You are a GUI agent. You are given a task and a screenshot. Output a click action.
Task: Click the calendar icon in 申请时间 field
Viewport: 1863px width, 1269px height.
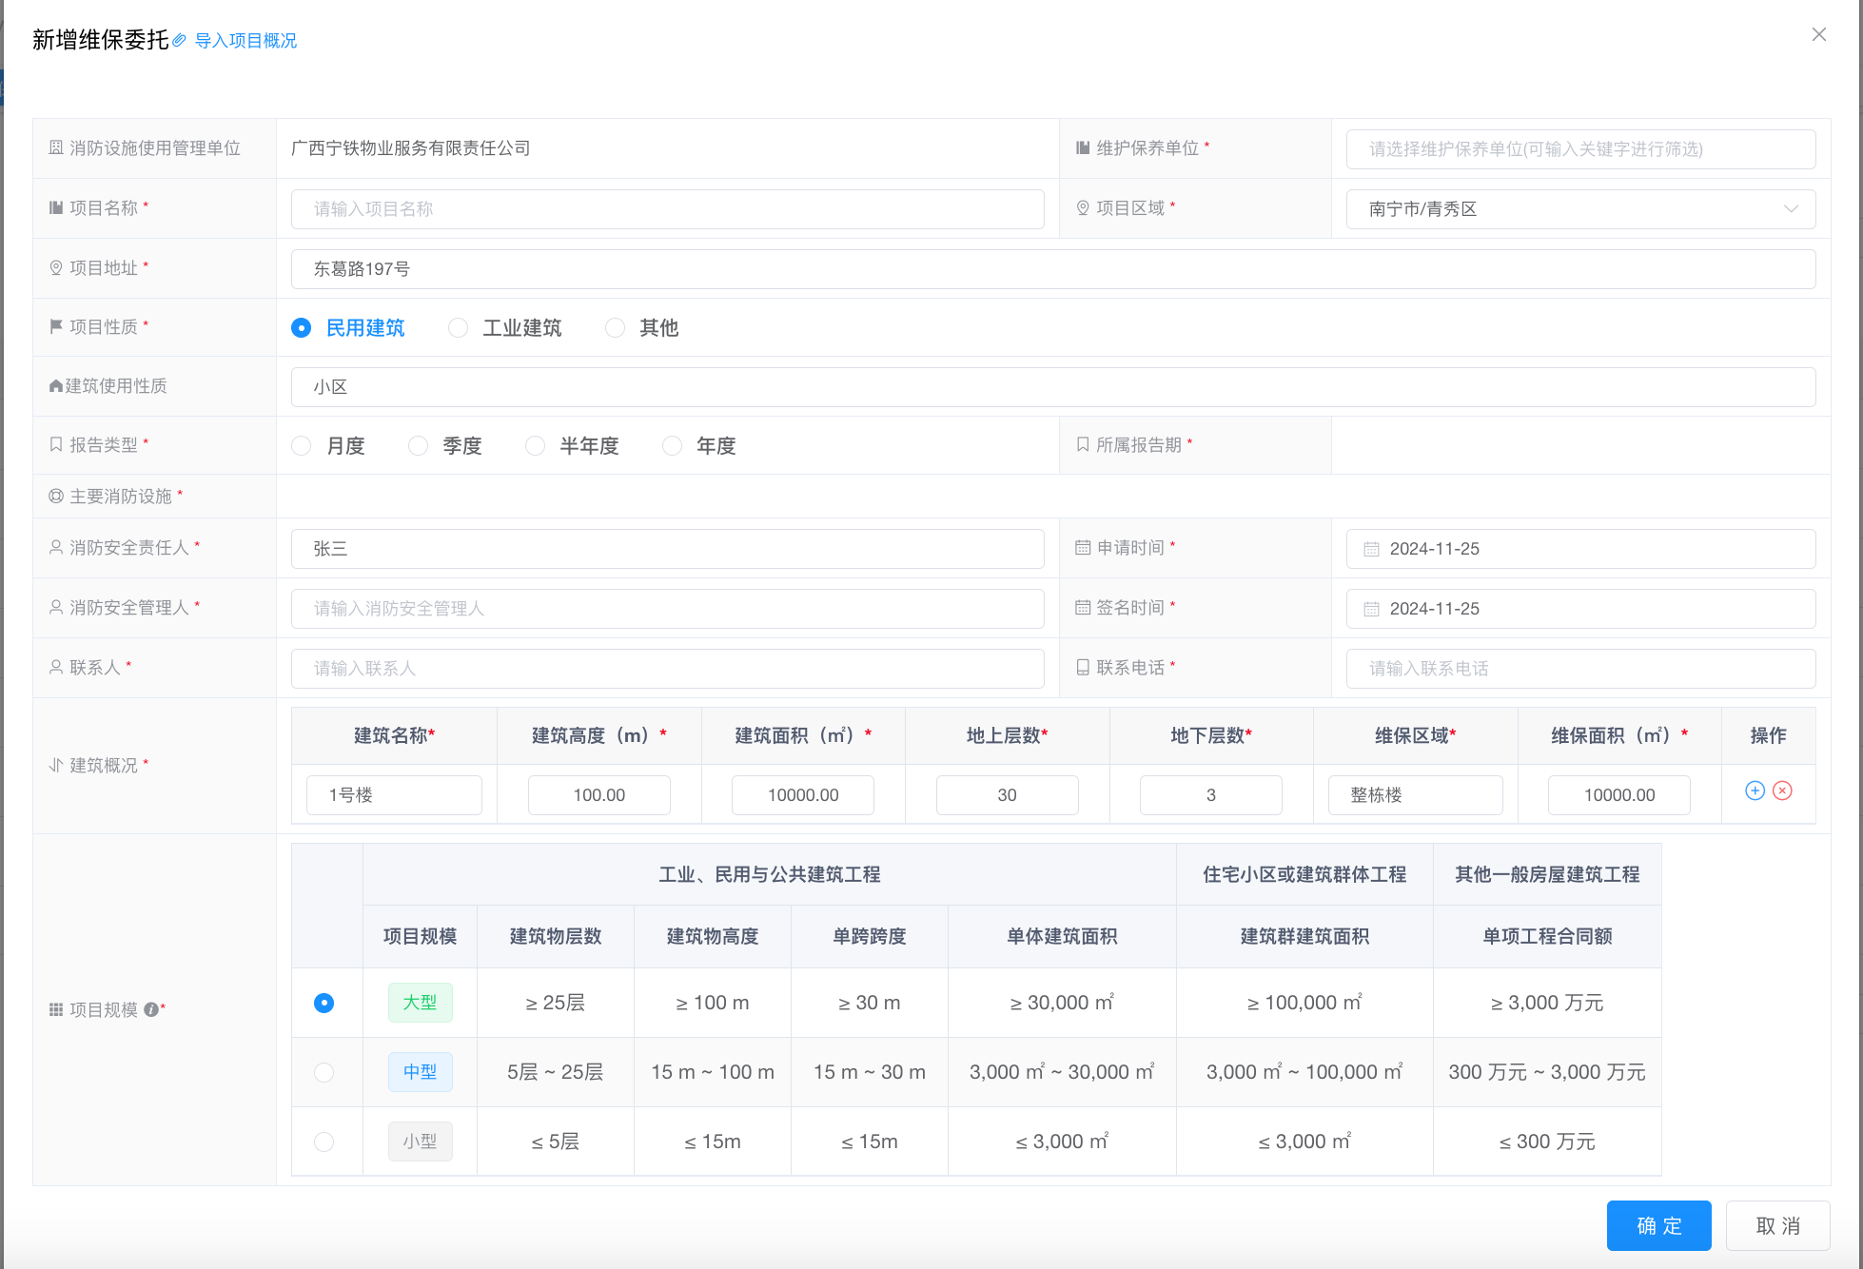tap(1371, 549)
